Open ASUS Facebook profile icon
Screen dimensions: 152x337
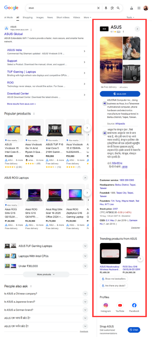click(134, 305)
